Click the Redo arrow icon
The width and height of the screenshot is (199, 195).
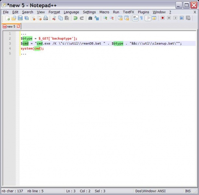coord(82,18)
